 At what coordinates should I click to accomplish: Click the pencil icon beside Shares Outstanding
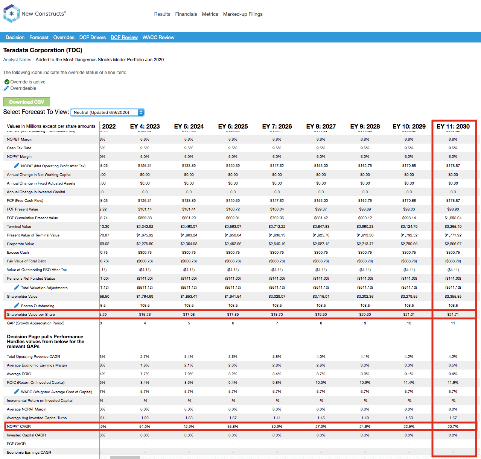pos(17,305)
